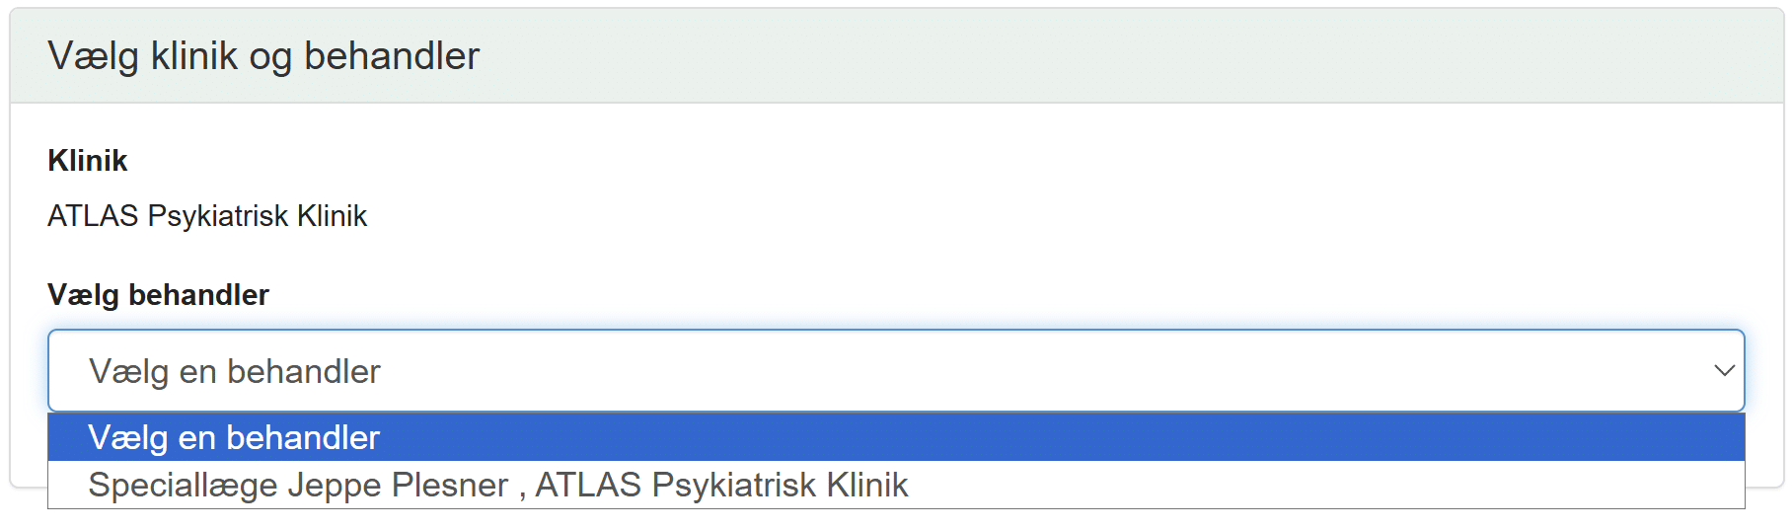Click the bold label above the dropdown
This screenshot has width=1792, height=529.
[158, 295]
